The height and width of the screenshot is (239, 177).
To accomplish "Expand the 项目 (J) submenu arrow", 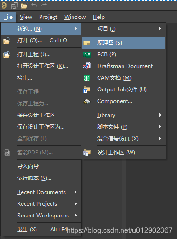I will (160, 29).
